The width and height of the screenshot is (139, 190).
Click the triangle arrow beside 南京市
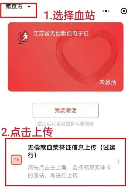point(29,7)
